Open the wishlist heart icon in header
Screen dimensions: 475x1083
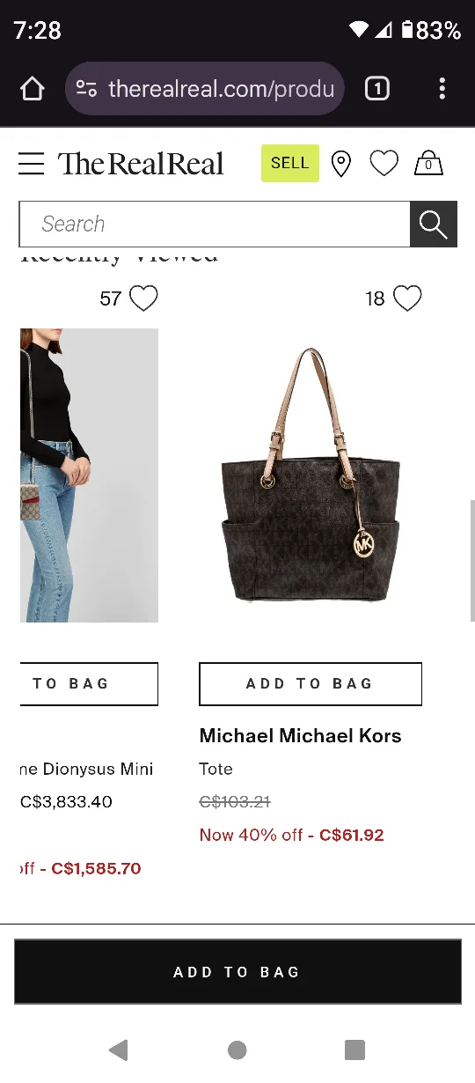pos(384,164)
